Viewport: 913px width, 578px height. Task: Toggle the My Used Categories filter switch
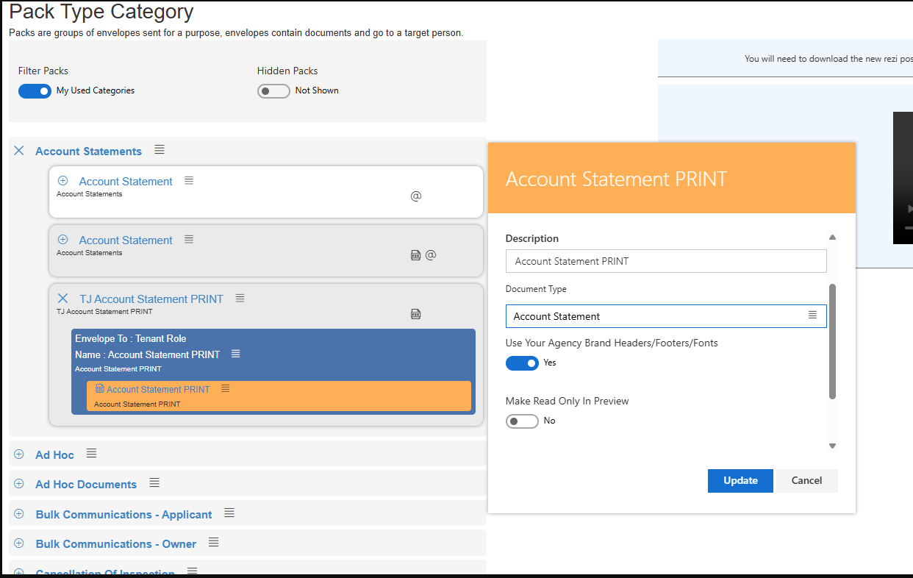pyautogui.click(x=35, y=91)
